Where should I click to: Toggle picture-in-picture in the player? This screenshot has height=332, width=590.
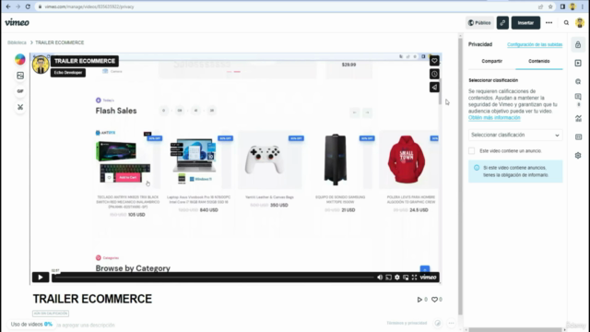click(x=406, y=278)
